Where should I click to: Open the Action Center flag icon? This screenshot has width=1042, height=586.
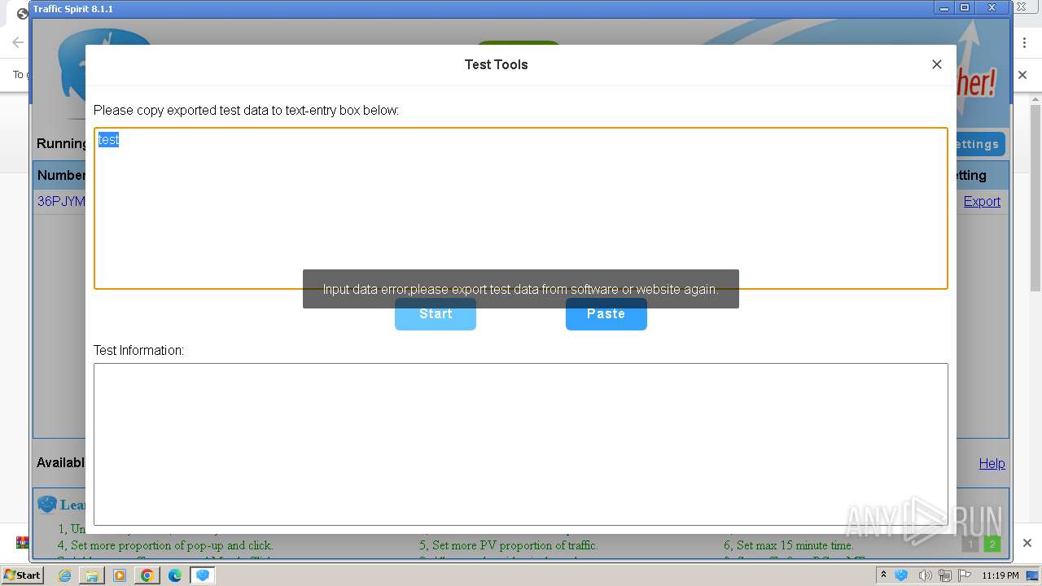965,575
